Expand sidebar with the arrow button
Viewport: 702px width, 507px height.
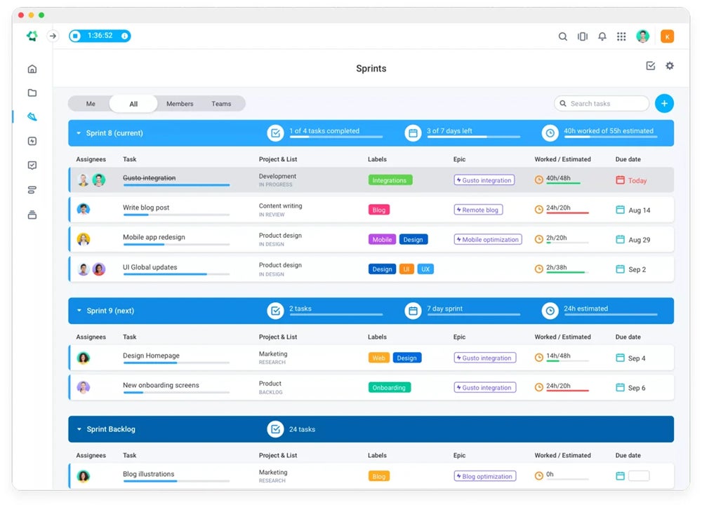pos(53,36)
